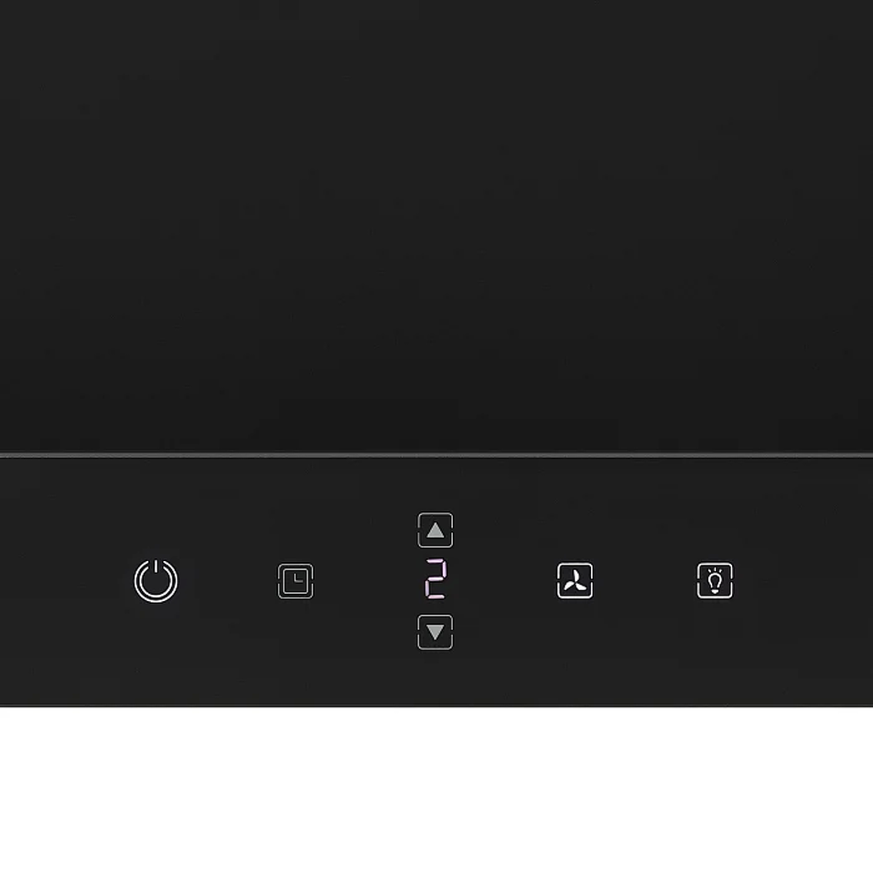Click the white area below the panel
The width and height of the screenshot is (873, 873).
point(436,790)
